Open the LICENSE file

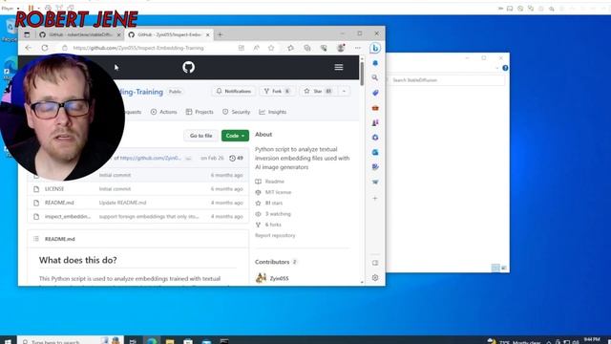54,189
